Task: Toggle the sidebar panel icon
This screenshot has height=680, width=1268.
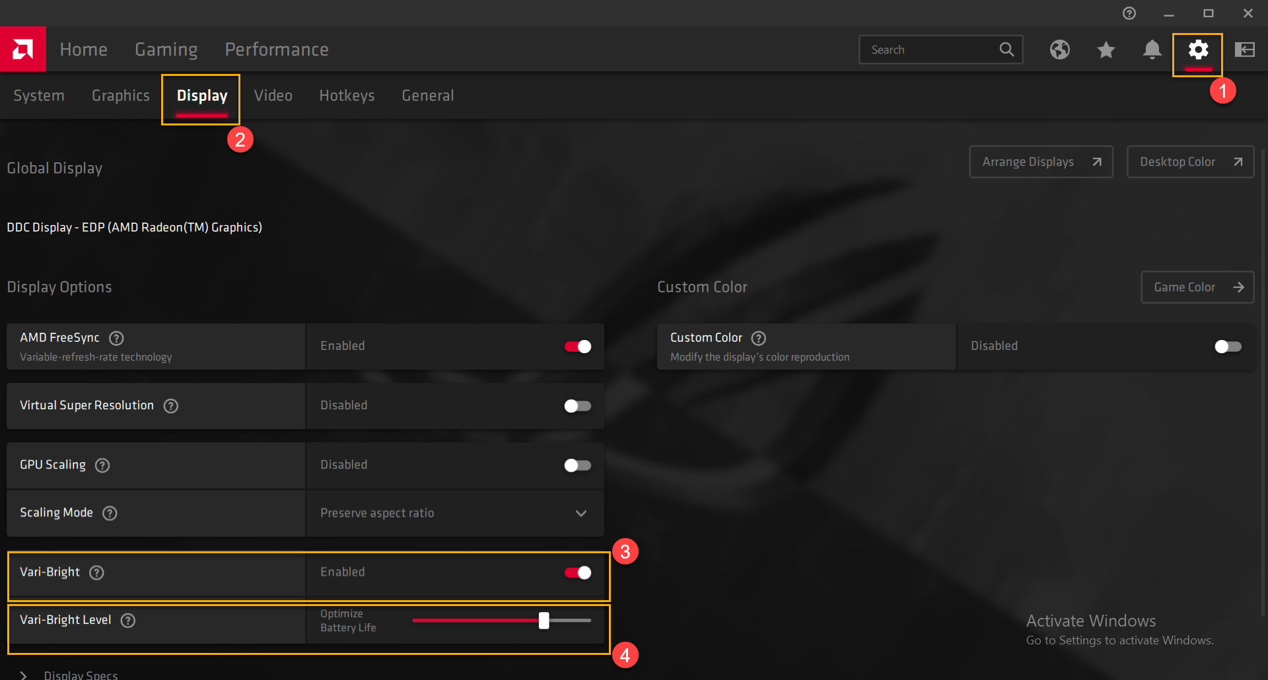Action: click(x=1244, y=50)
